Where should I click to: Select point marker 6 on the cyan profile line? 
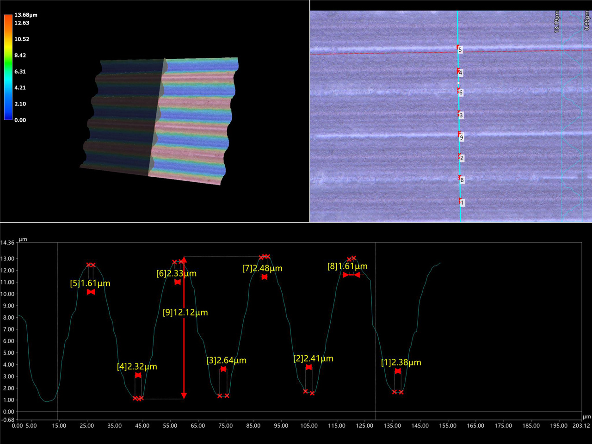(460, 92)
